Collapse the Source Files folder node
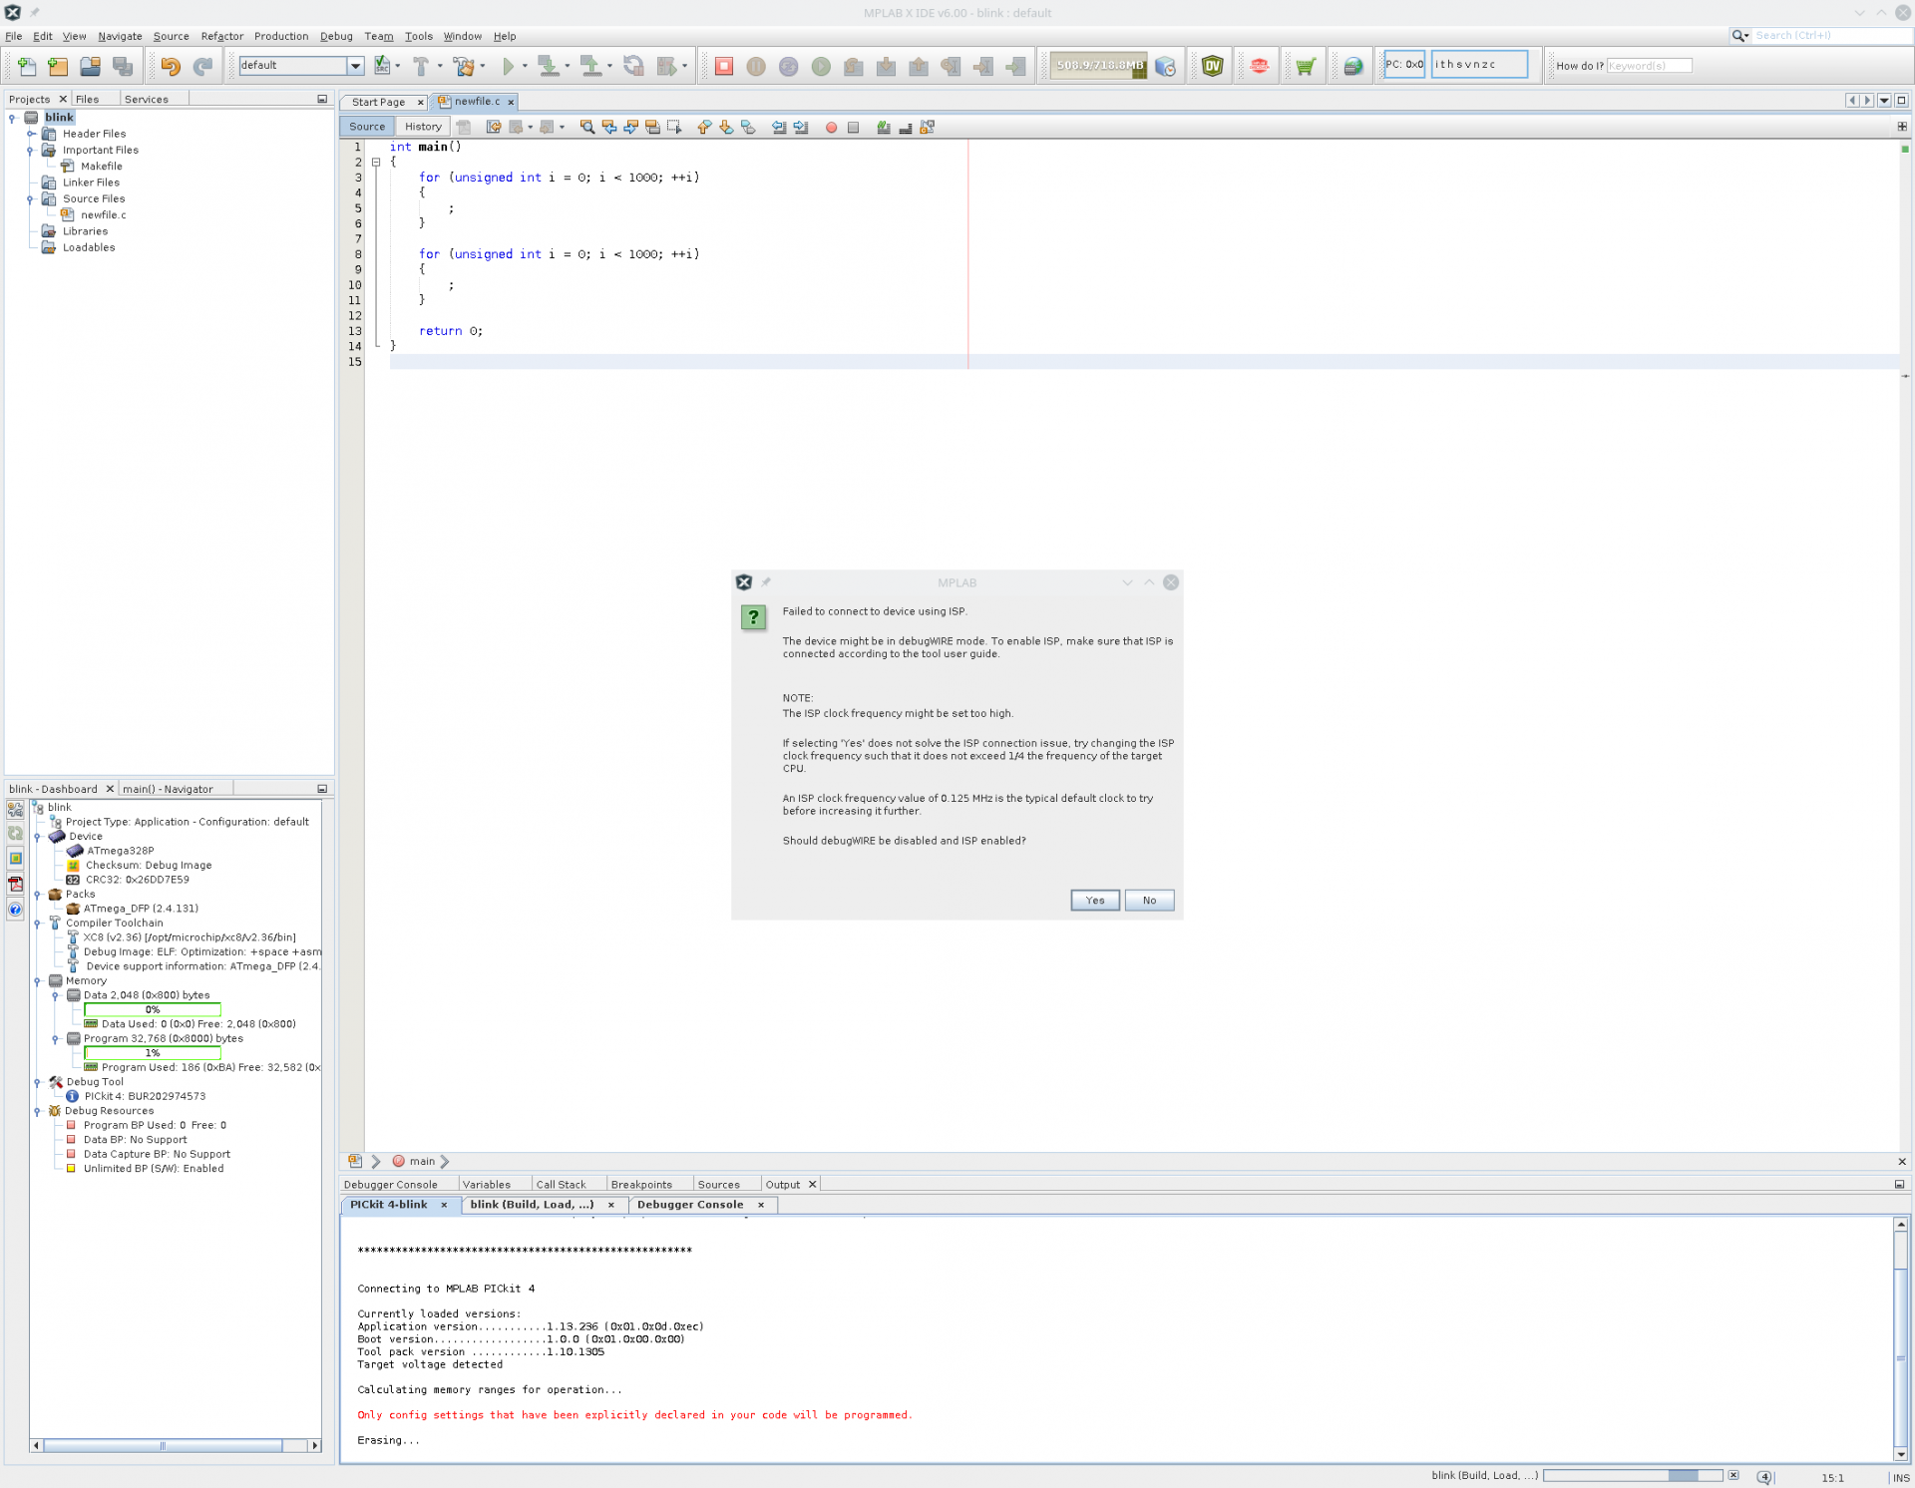 tap(31, 199)
